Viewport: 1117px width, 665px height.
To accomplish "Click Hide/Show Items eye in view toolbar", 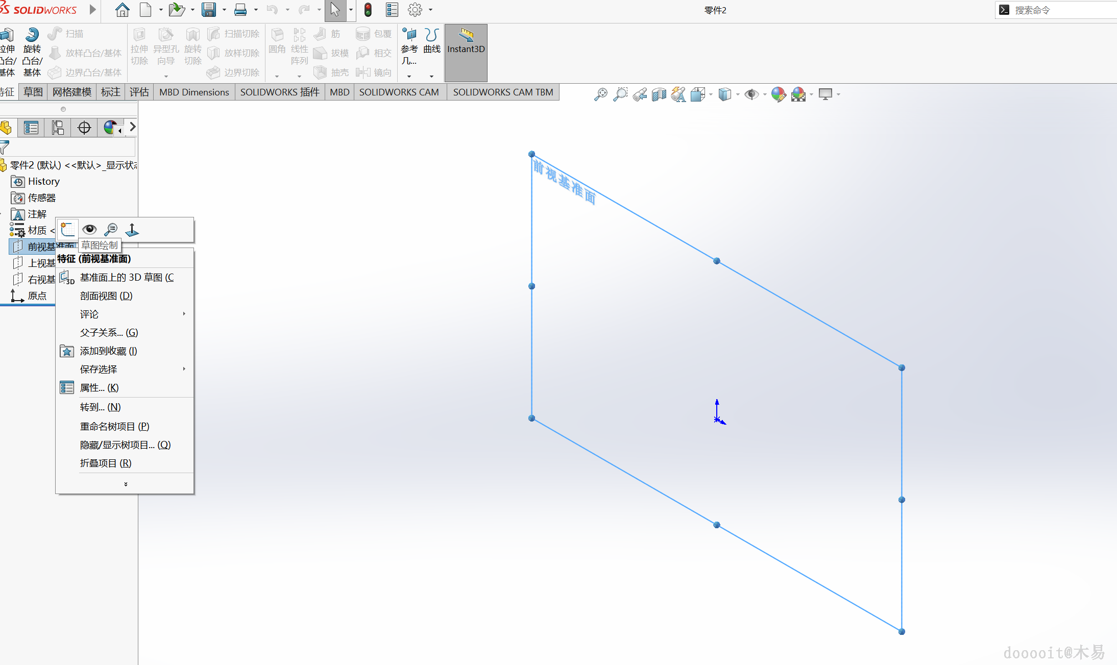I will 751,94.
